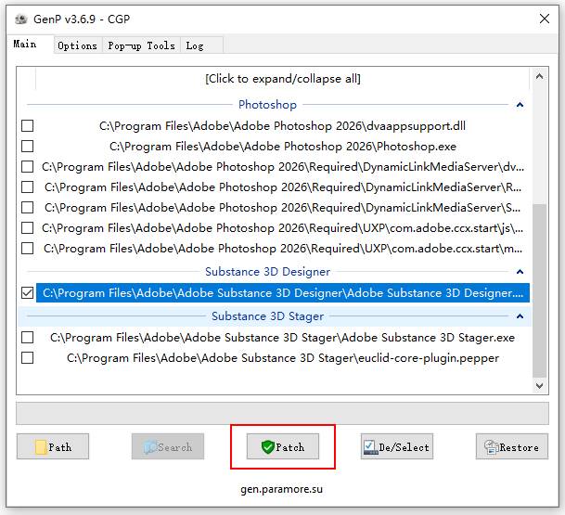
Task: Click expand/collapse all header
Action: pyautogui.click(x=283, y=79)
